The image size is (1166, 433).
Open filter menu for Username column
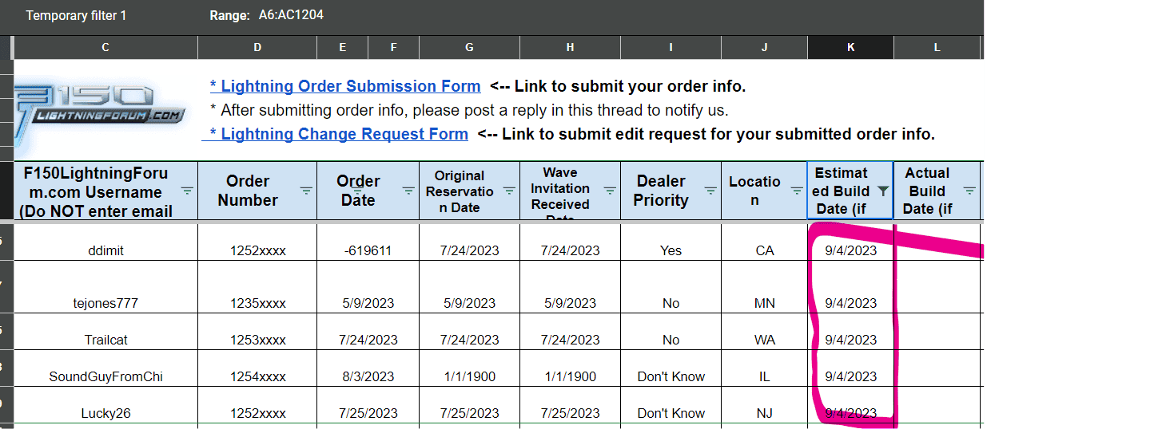[x=187, y=191]
